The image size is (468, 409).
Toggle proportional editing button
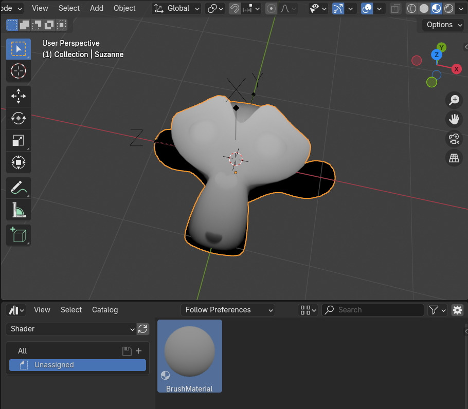point(271,9)
